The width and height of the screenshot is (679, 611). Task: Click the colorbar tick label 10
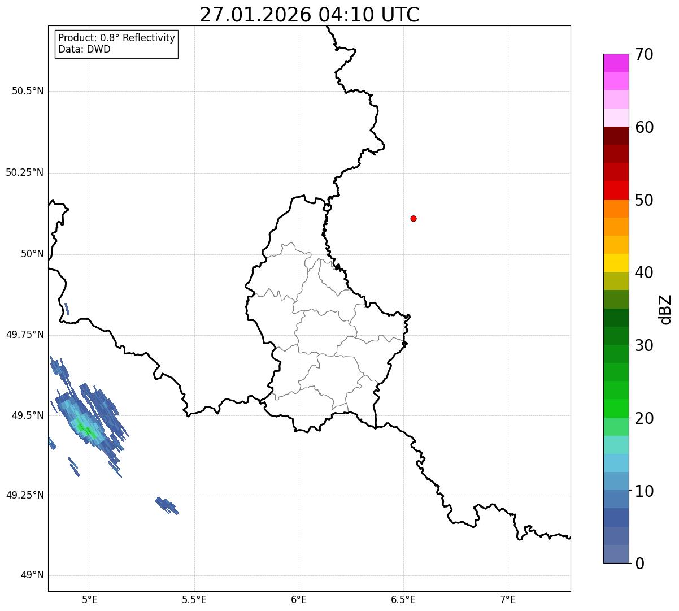pyautogui.click(x=644, y=491)
